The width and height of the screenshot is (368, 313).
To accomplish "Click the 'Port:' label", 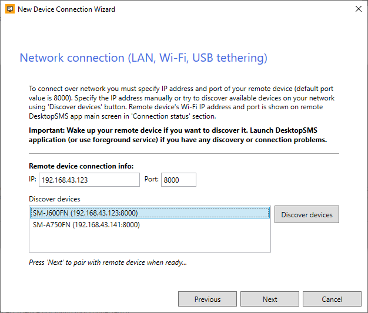I will [x=151, y=179].
